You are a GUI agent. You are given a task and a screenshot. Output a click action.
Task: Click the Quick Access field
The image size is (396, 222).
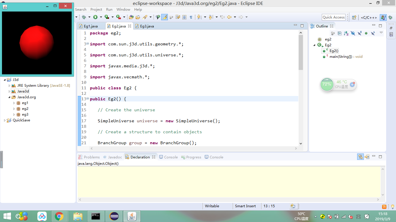(x=333, y=17)
